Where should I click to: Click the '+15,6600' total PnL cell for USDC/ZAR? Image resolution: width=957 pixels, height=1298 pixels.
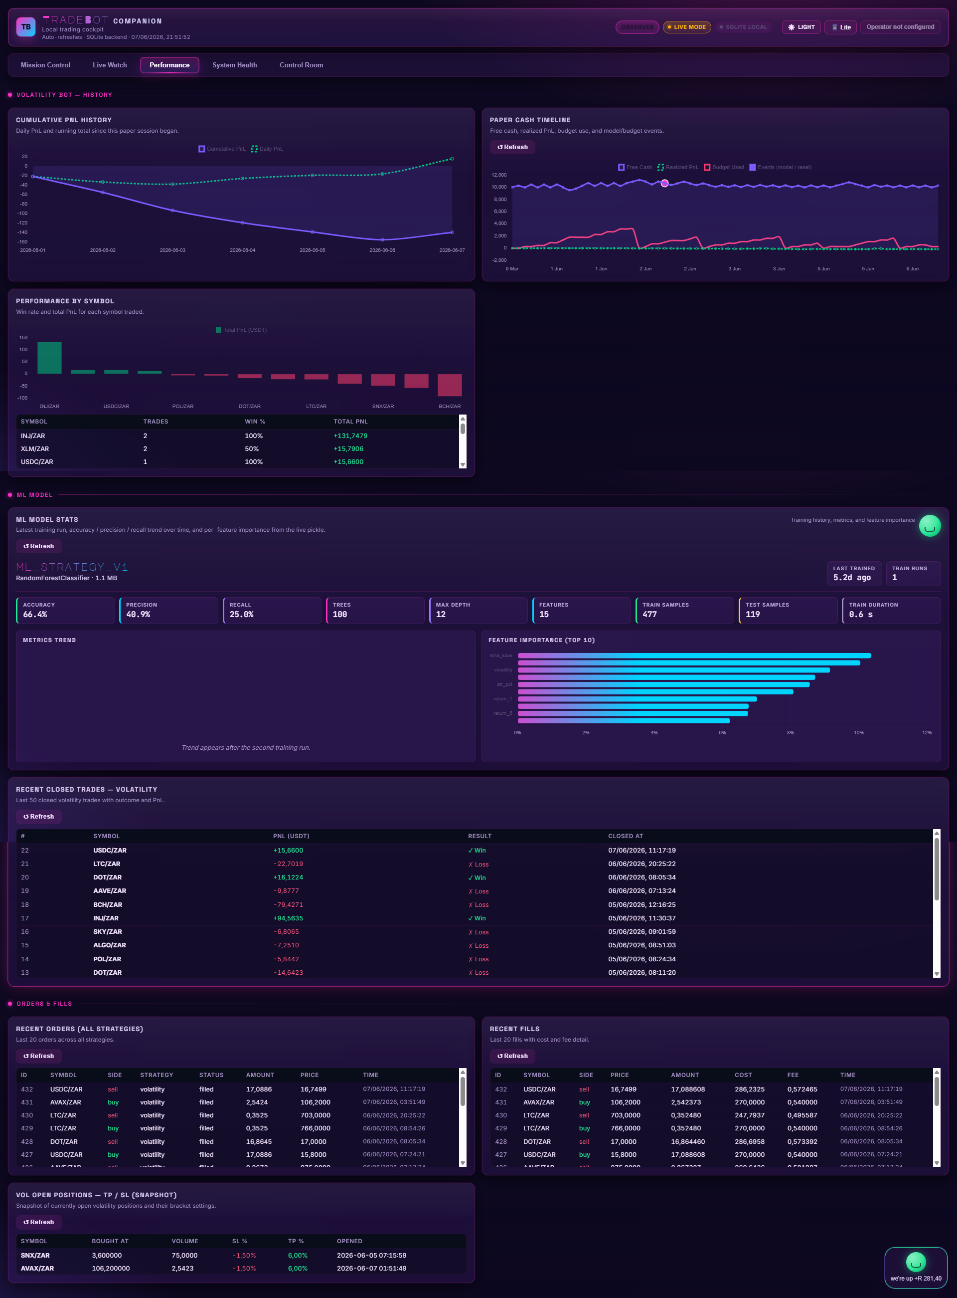[348, 462]
